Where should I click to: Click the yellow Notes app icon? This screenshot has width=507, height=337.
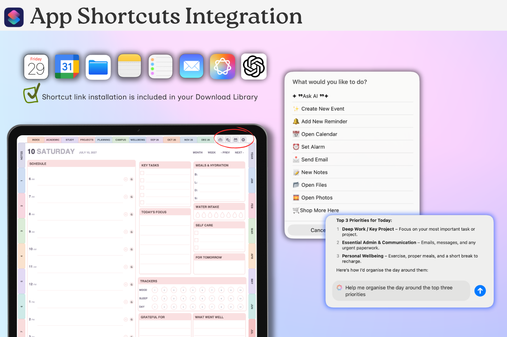pyautogui.click(x=129, y=66)
